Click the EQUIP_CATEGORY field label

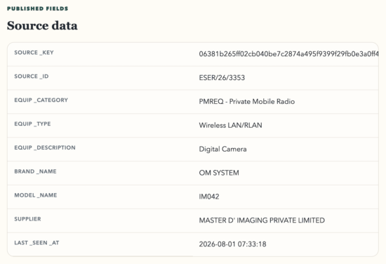tap(41, 100)
